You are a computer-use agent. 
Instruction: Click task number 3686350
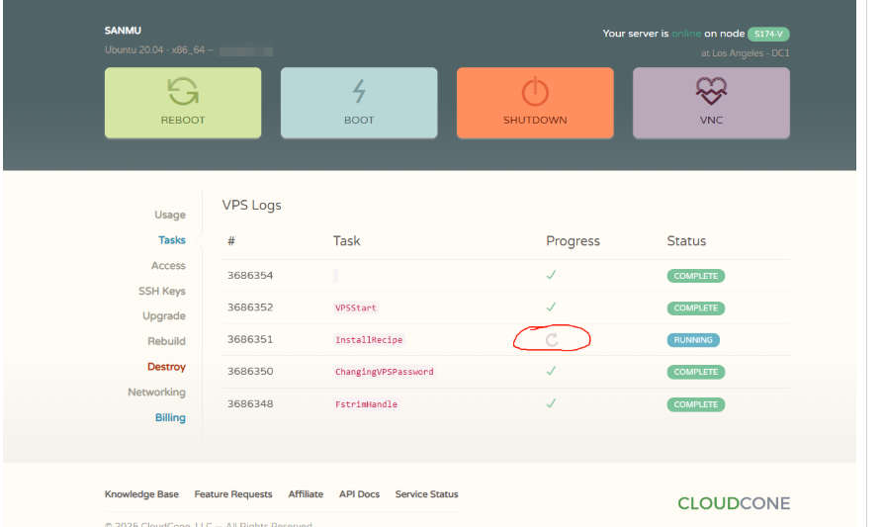click(x=250, y=372)
